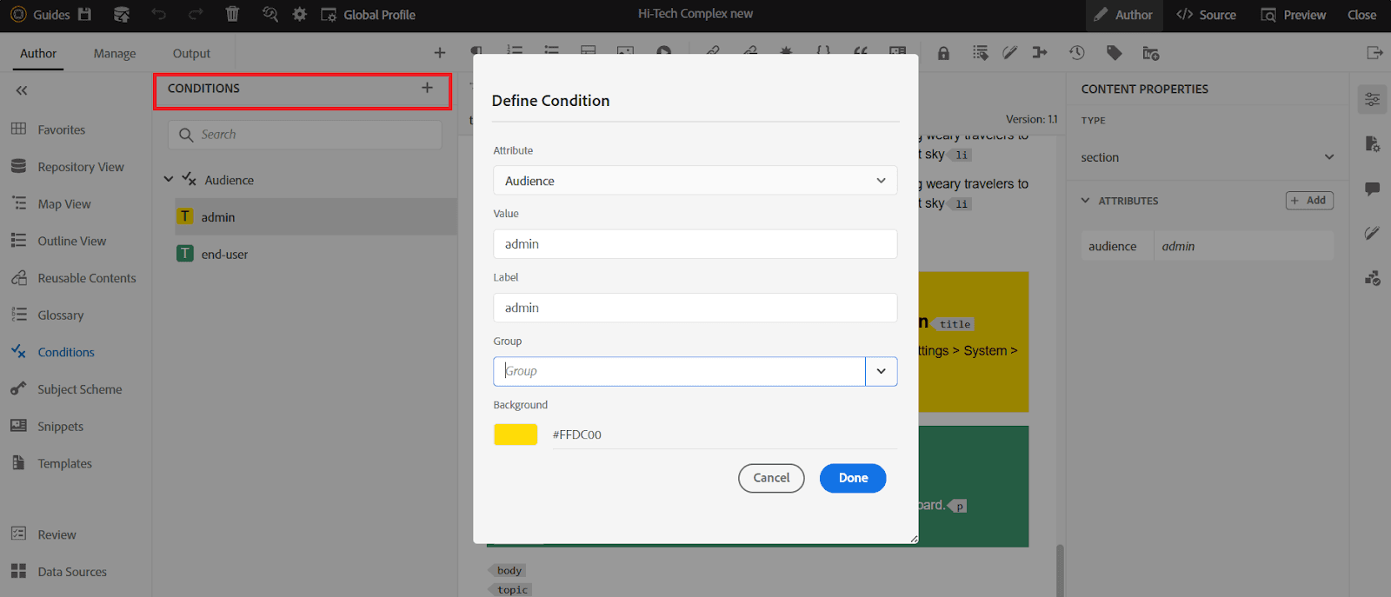Click the tag icon in the toolbar
Image resolution: width=1391 pixels, height=597 pixels.
pyautogui.click(x=1114, y=53)
